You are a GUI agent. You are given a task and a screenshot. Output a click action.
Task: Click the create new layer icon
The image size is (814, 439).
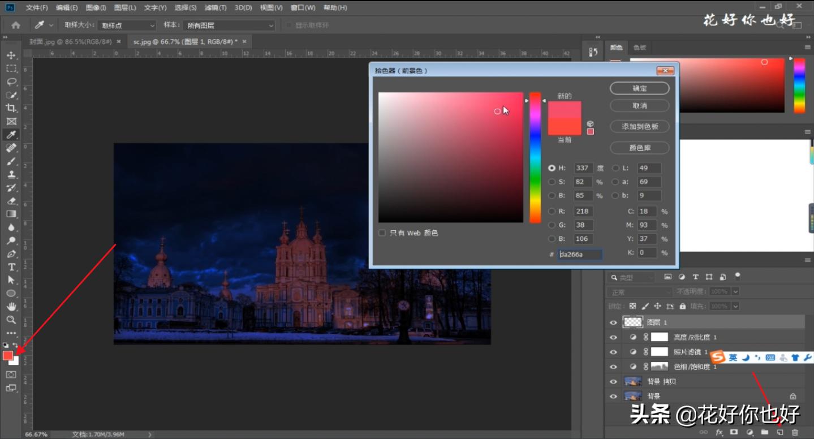tap(779, 432)
